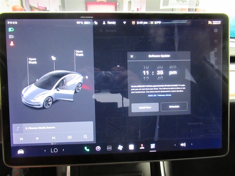Open the purple dashcam camera app

(98, 148)
